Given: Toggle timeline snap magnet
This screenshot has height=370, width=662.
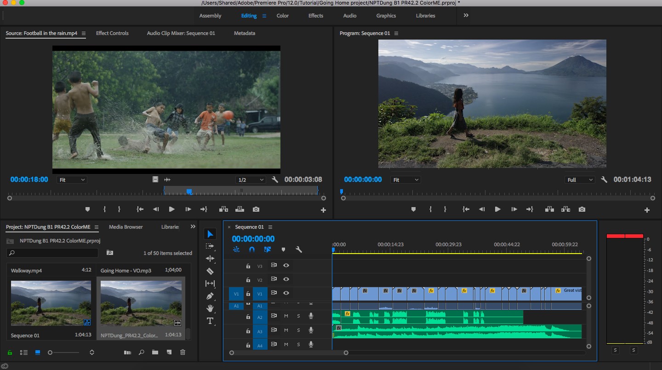Looking at the screenshot, I should (x=252, y=249).
